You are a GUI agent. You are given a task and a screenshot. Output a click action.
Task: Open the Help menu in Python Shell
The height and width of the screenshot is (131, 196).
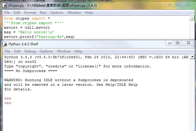pyautogui.click(x=78, y=51)
